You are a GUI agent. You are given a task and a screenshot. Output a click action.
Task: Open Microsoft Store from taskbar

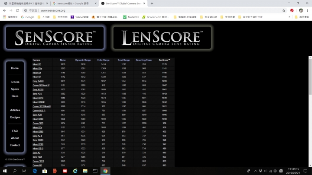point(45,171)
